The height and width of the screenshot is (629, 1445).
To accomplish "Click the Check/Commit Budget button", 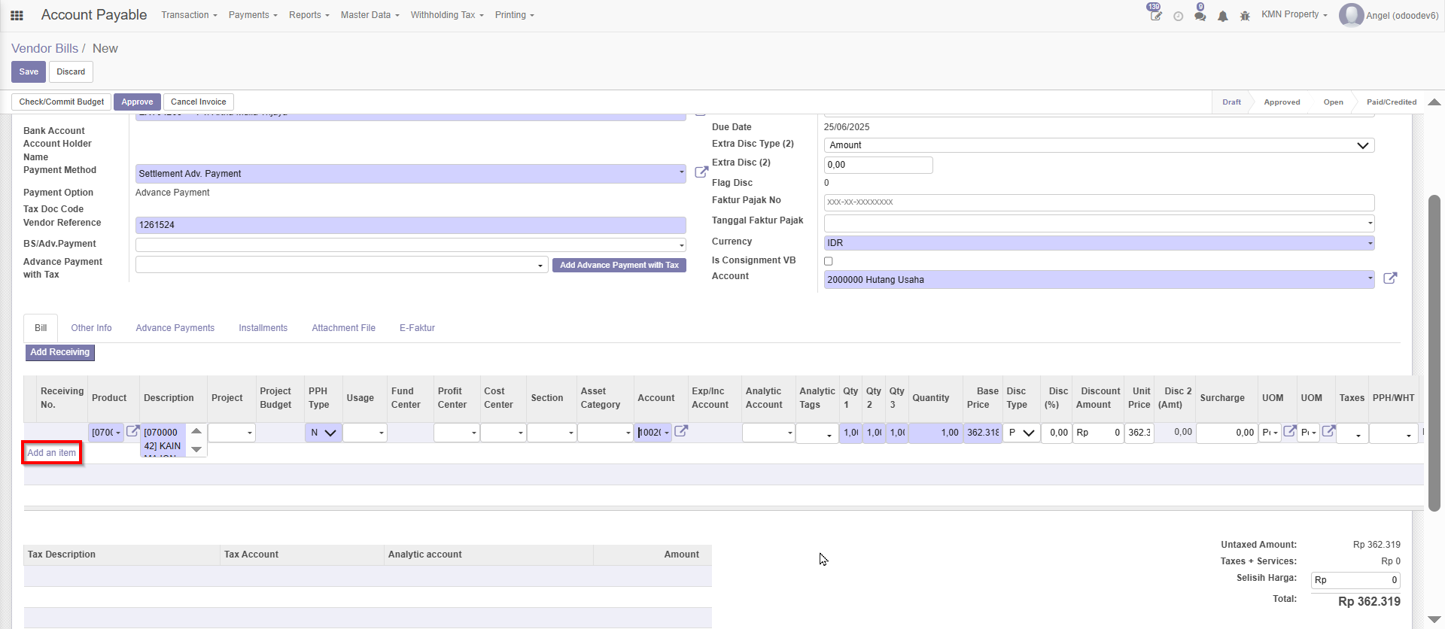I will 62,102.
